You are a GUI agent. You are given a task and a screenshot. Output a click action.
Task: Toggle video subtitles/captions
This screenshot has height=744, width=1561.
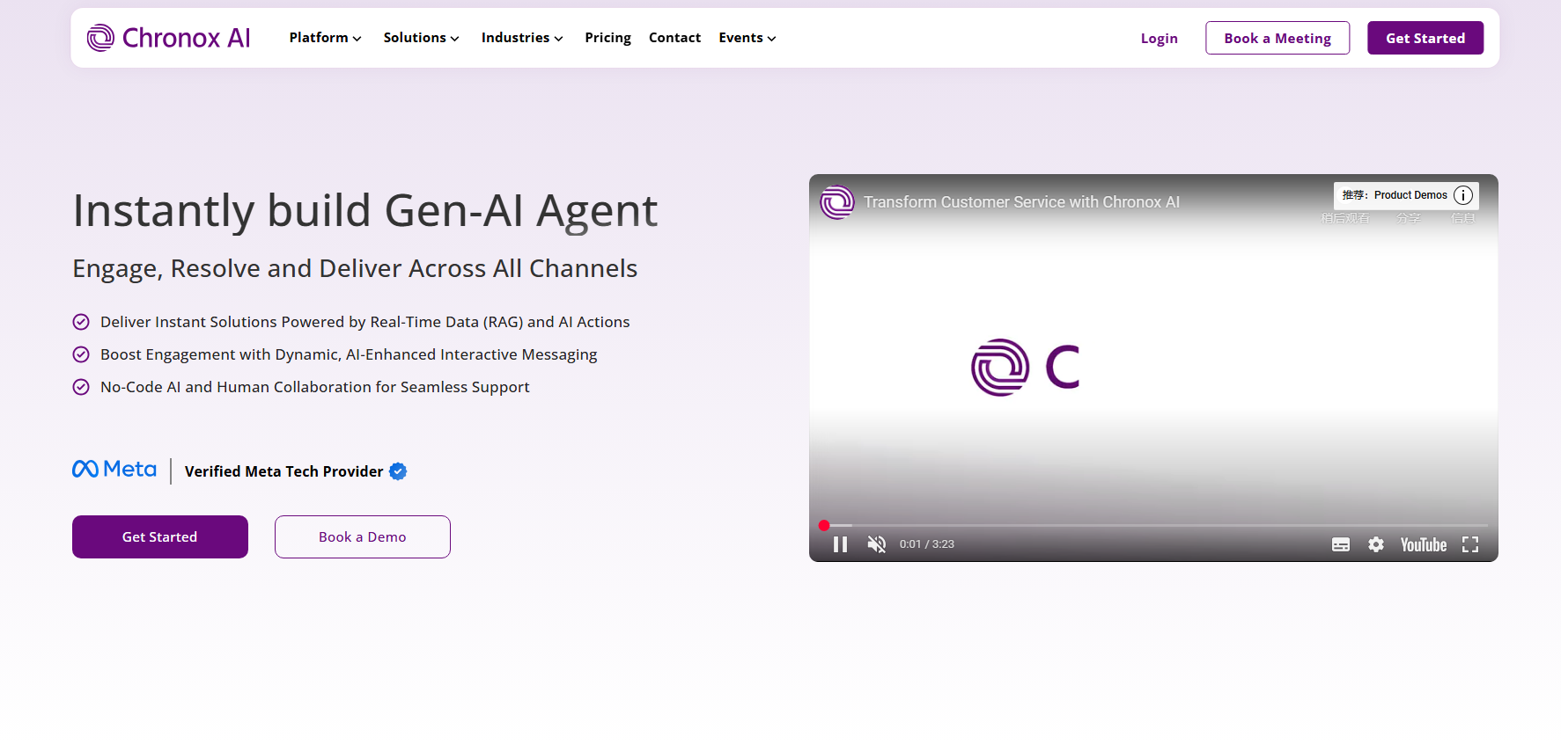(1340, 544)
